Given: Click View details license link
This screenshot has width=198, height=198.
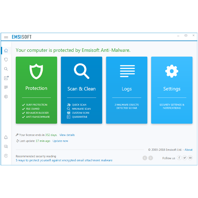Looking at the screenshot, I should [x=67, y=135].
